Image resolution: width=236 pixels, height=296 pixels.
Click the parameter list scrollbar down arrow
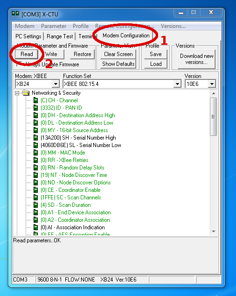click(x=214, y=232)
